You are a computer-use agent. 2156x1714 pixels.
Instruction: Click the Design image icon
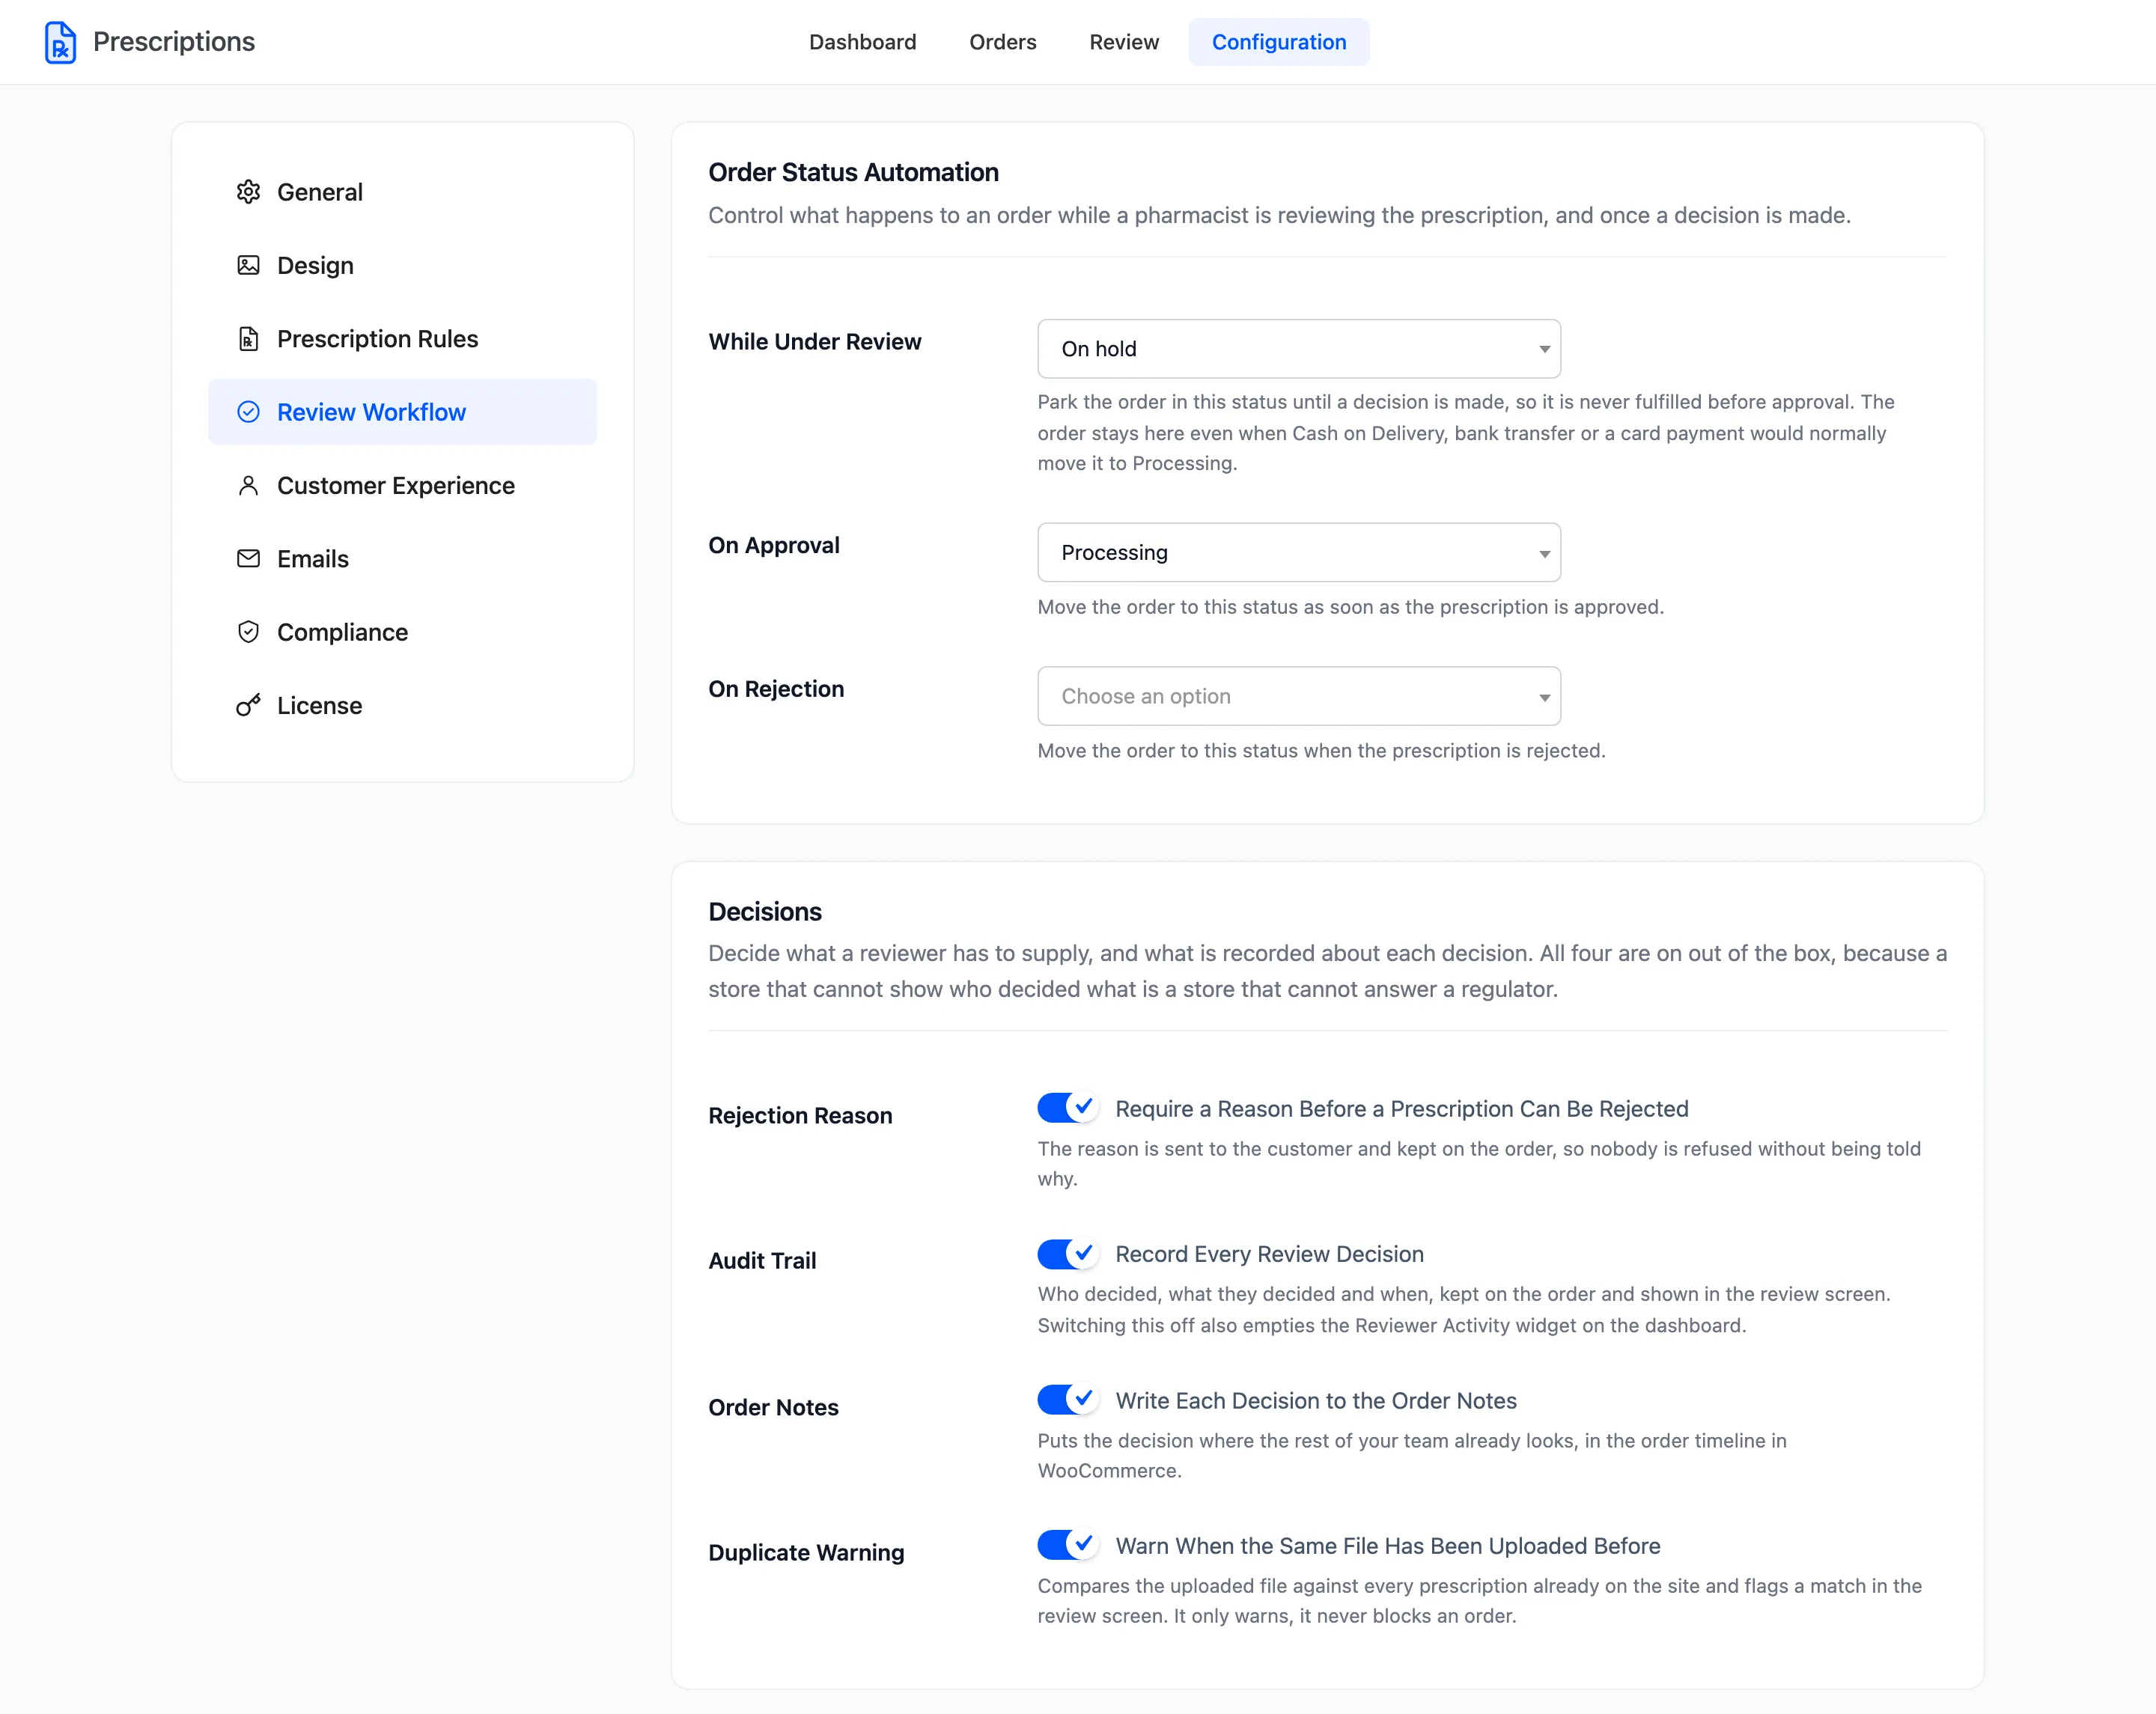[x=248, y=265]
